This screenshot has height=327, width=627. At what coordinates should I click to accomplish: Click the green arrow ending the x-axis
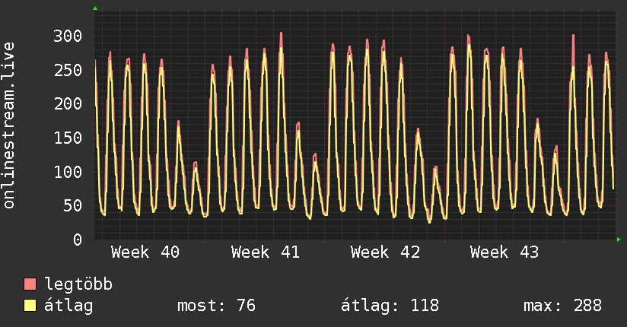click(x=619, y=240)
